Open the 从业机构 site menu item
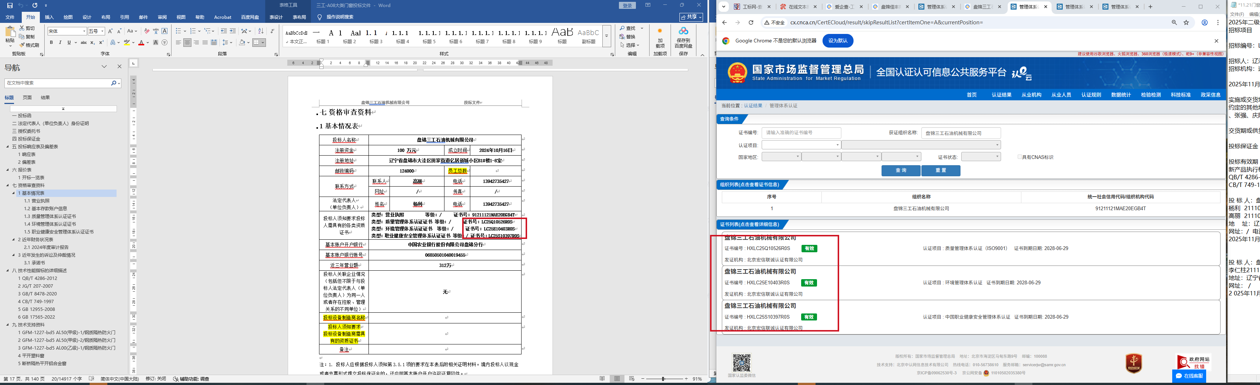 (1031, 95)
